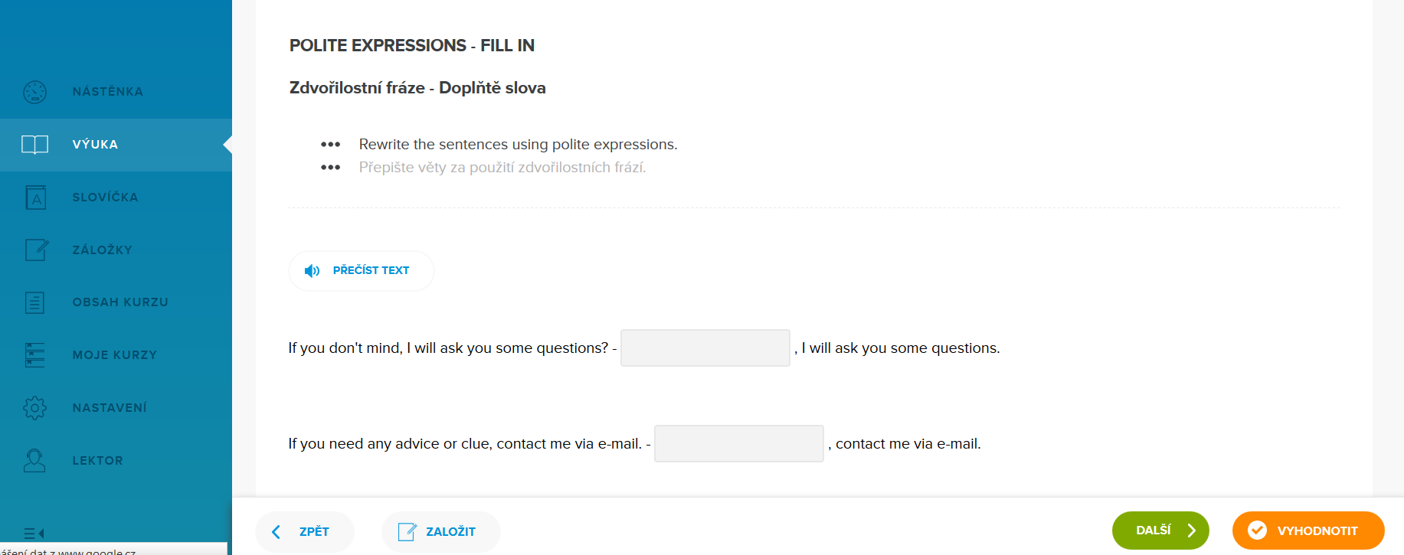
Task: Click the Lektor person icon
Action: (x=35, y=461)
